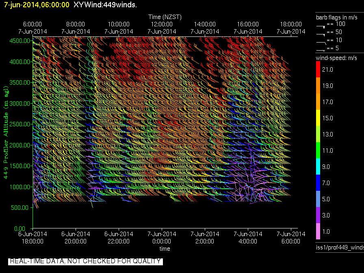Click the 449 Profiler Altitude axis title
The width and height of the screenshot is (364, 273).
pos(6,132)
